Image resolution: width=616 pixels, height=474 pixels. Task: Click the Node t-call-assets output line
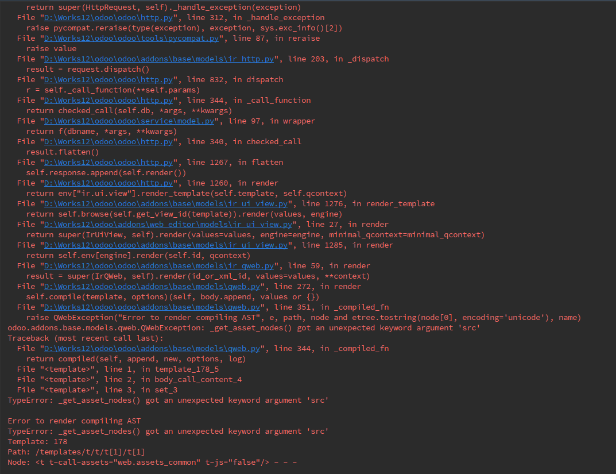(152, 463)
